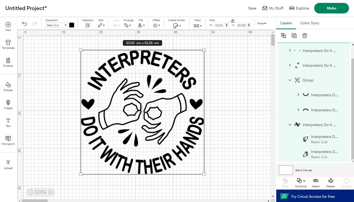Open My Stuff
The image size is (354, 202).
pyautogui.click(x=273, y=8)
